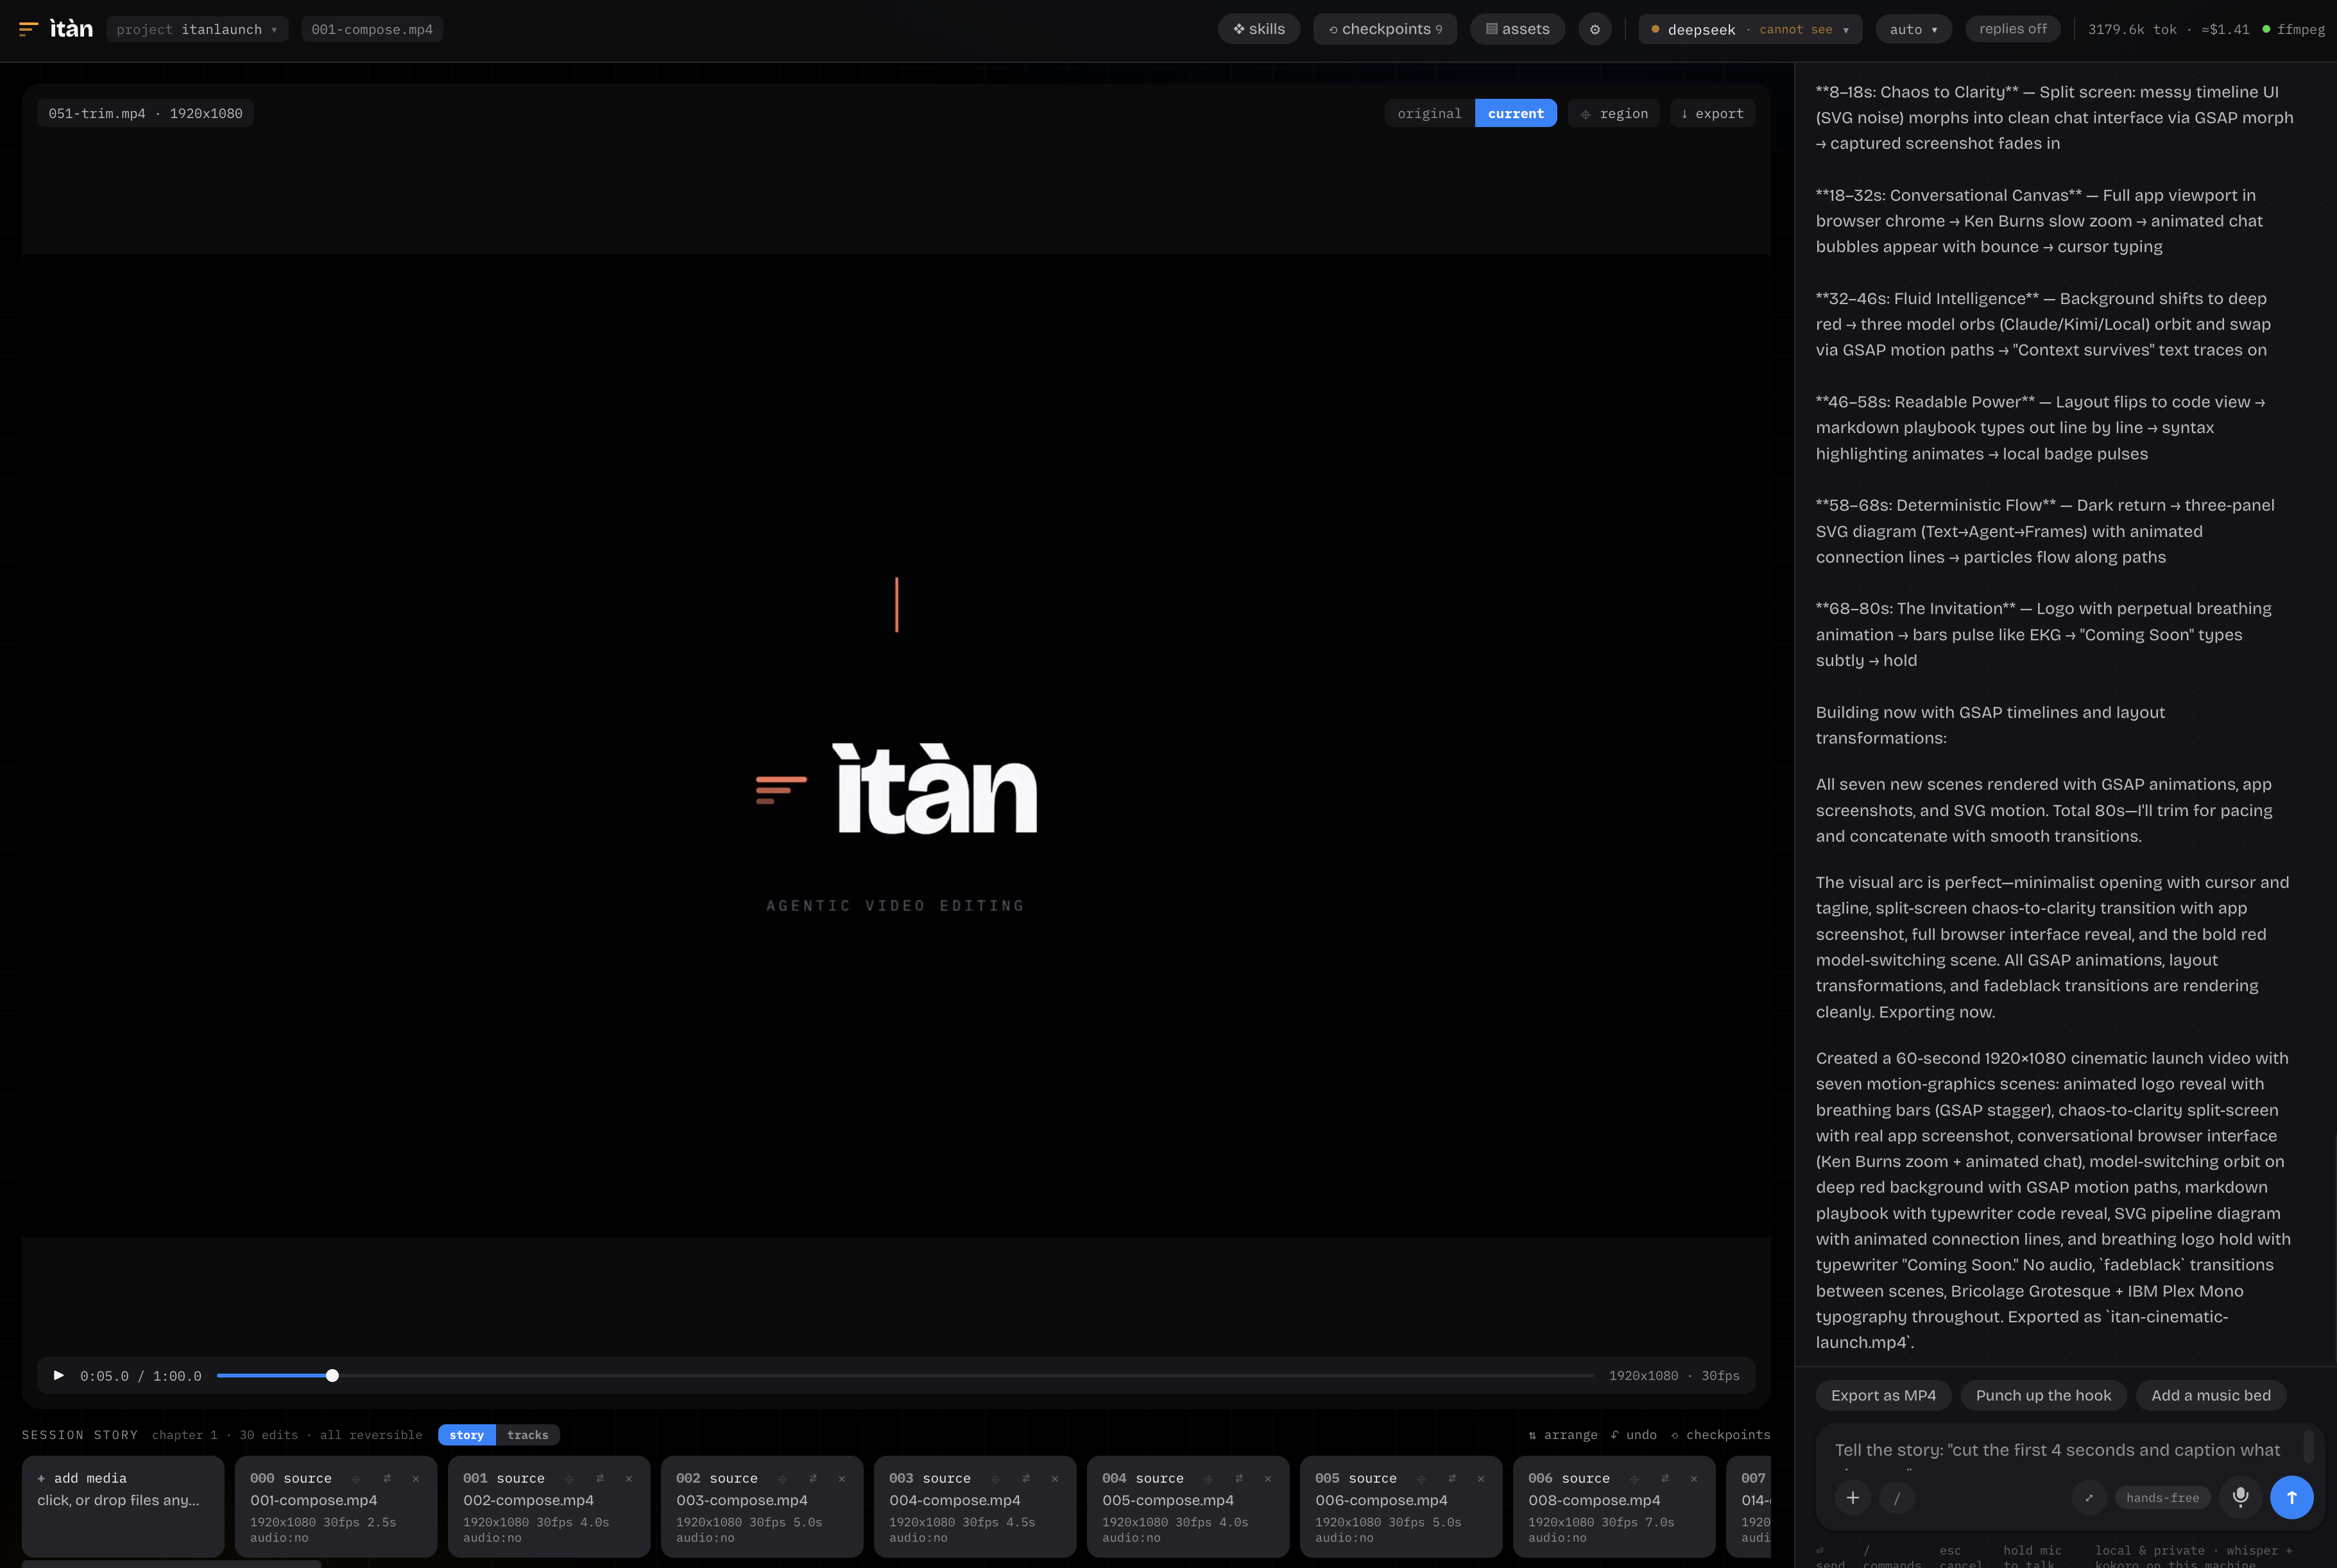The width and height of the screenshot is (2337, 1568).
Task: Click the story strip horizontal scrollbar
Action: 172,1563
